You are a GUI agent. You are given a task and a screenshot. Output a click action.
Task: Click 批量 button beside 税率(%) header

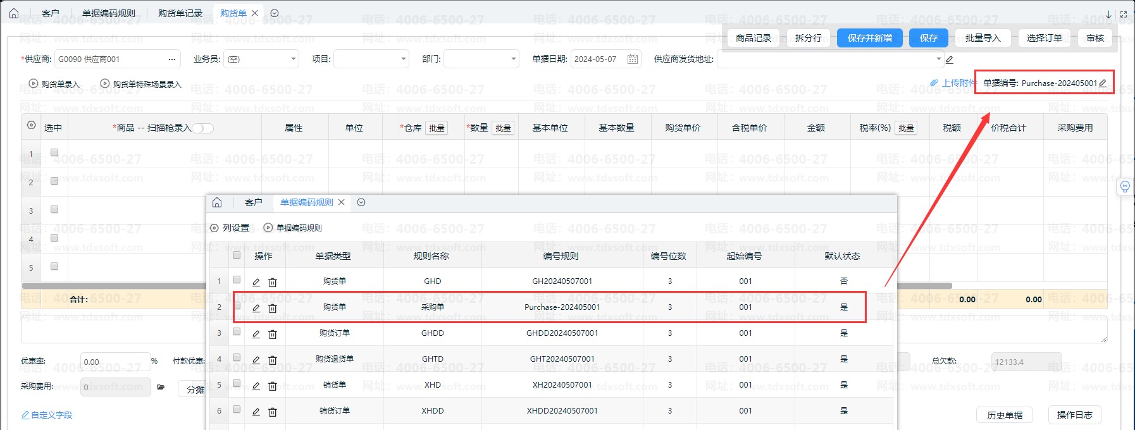(x=906, y=128)
